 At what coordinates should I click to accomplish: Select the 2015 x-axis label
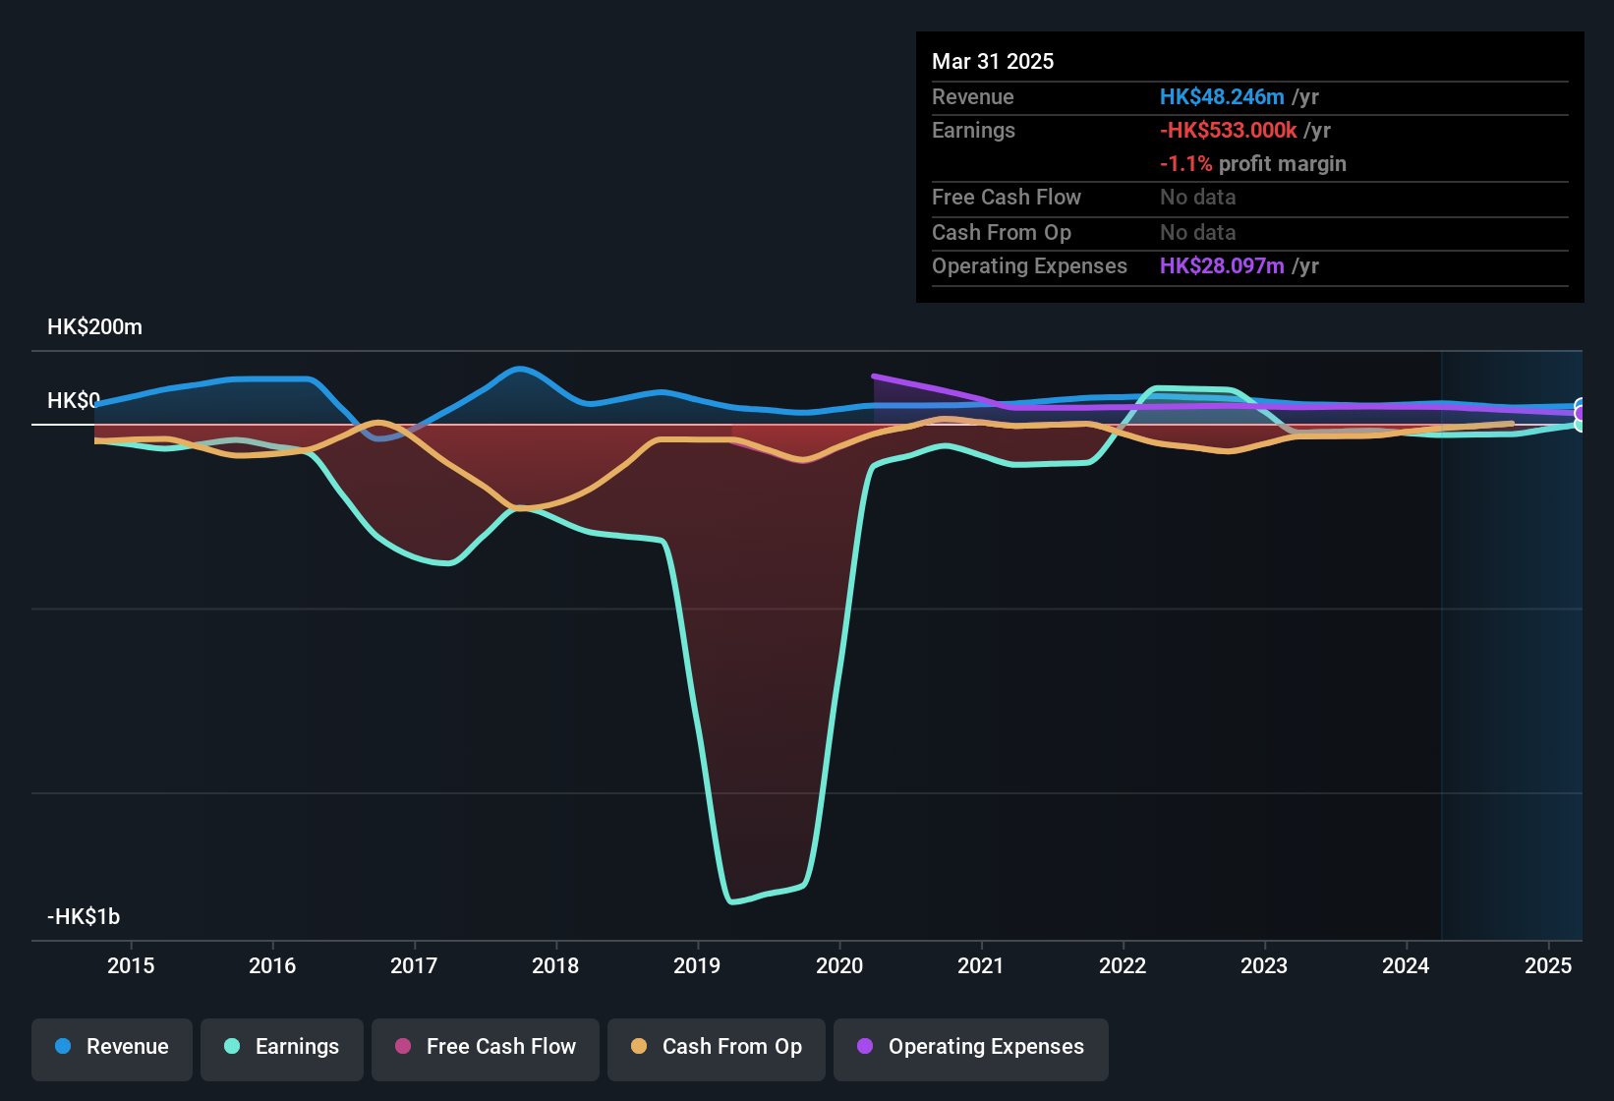click(131, 965)
